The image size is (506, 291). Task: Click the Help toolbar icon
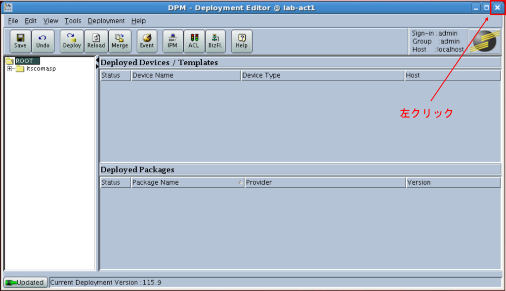pos(242,42)
